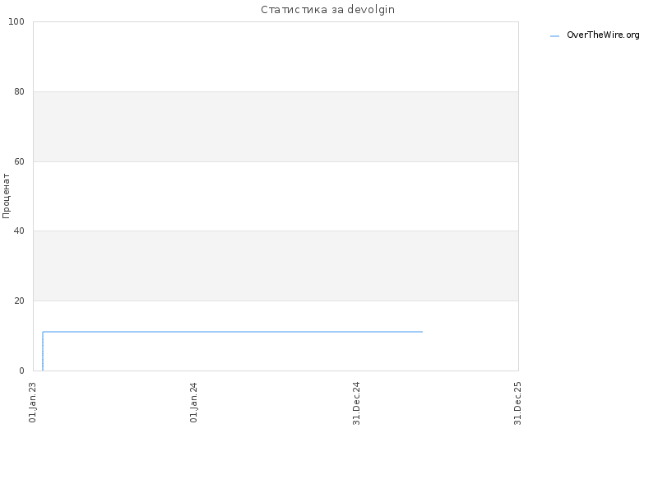
Task: Select the 31.Dec.25 x-axis label
Action: click(x=517, y=403)
